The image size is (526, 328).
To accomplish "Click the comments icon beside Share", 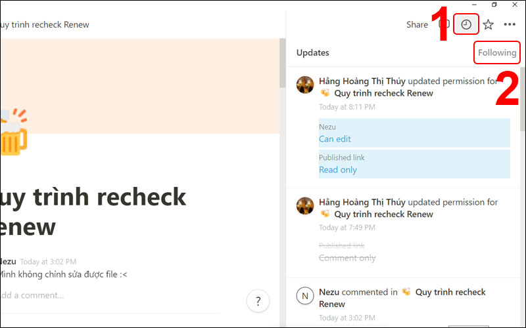I will pos(444,25).
